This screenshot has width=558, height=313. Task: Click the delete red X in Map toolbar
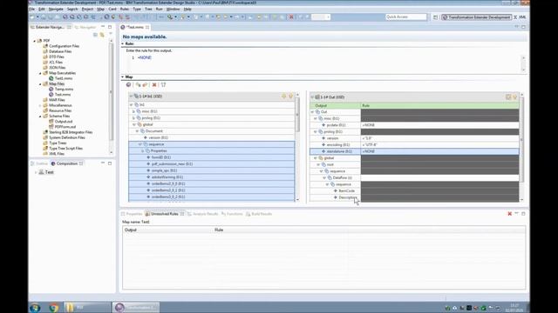click(154, 85)
